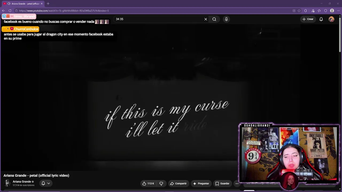Click the YouTube URL address bar
Viewport: 342px width, 192px height.
[x=152, y=11]
